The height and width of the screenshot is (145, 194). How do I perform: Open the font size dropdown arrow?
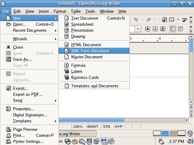click(x=138, y=29)
